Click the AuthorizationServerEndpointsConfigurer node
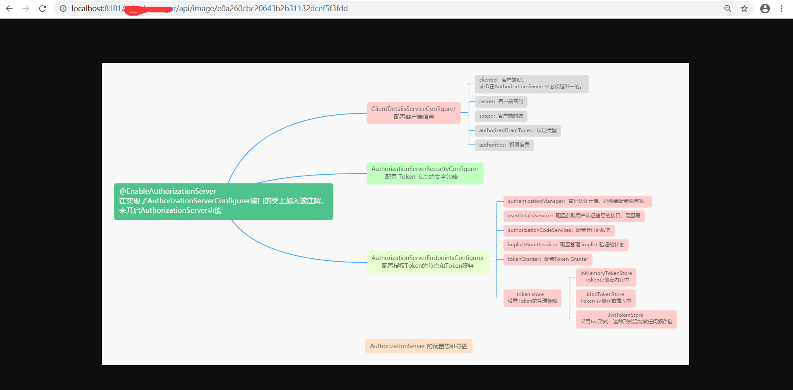This screenshot has height=390, width=793. coord(428,262)
